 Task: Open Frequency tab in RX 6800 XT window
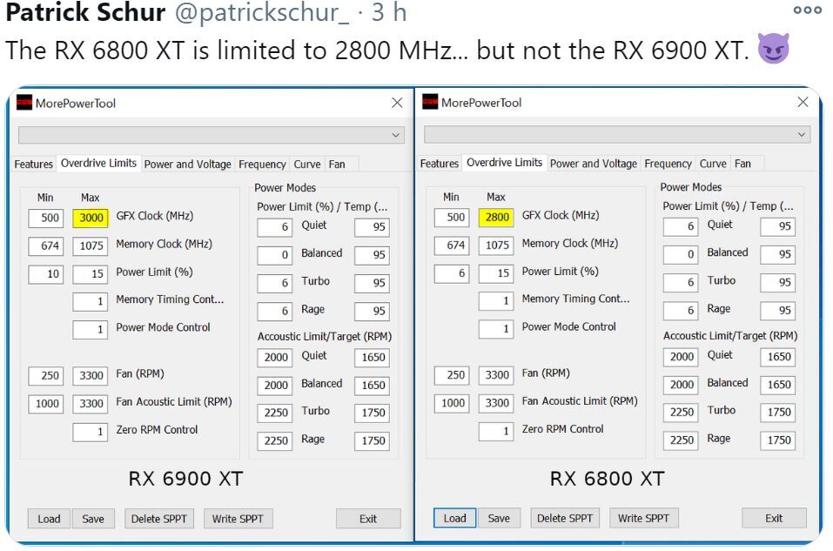(x=668, y=164)
